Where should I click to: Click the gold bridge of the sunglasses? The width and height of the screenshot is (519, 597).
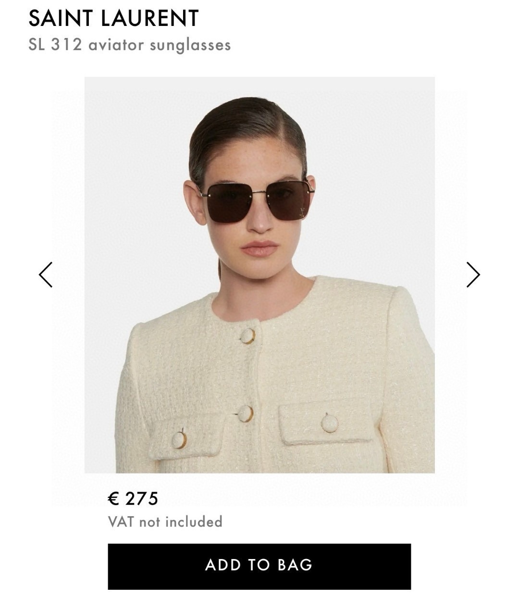coord(259,191)
